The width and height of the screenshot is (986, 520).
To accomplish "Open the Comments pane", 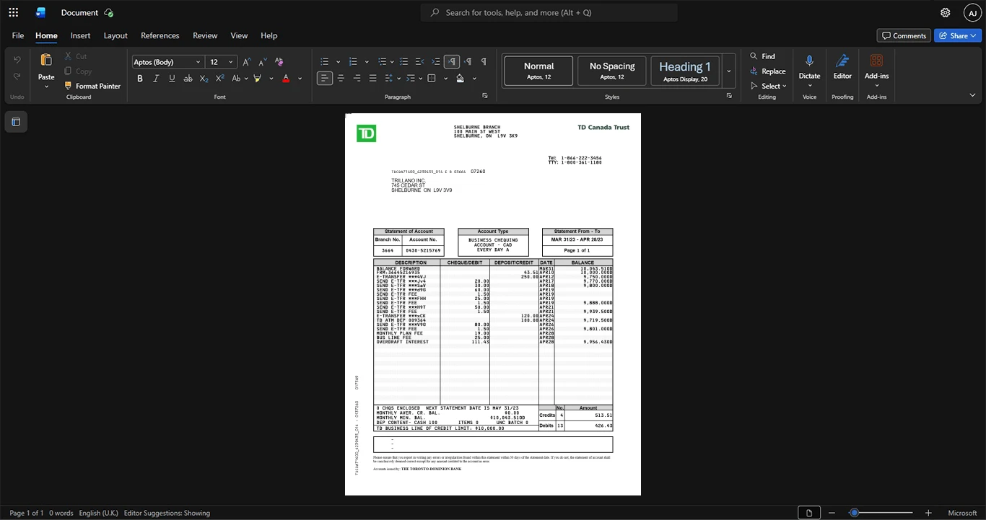I will click(904, 35).
